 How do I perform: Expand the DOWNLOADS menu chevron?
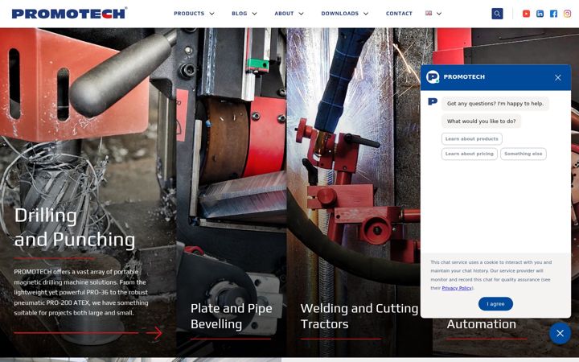(366, 14)
